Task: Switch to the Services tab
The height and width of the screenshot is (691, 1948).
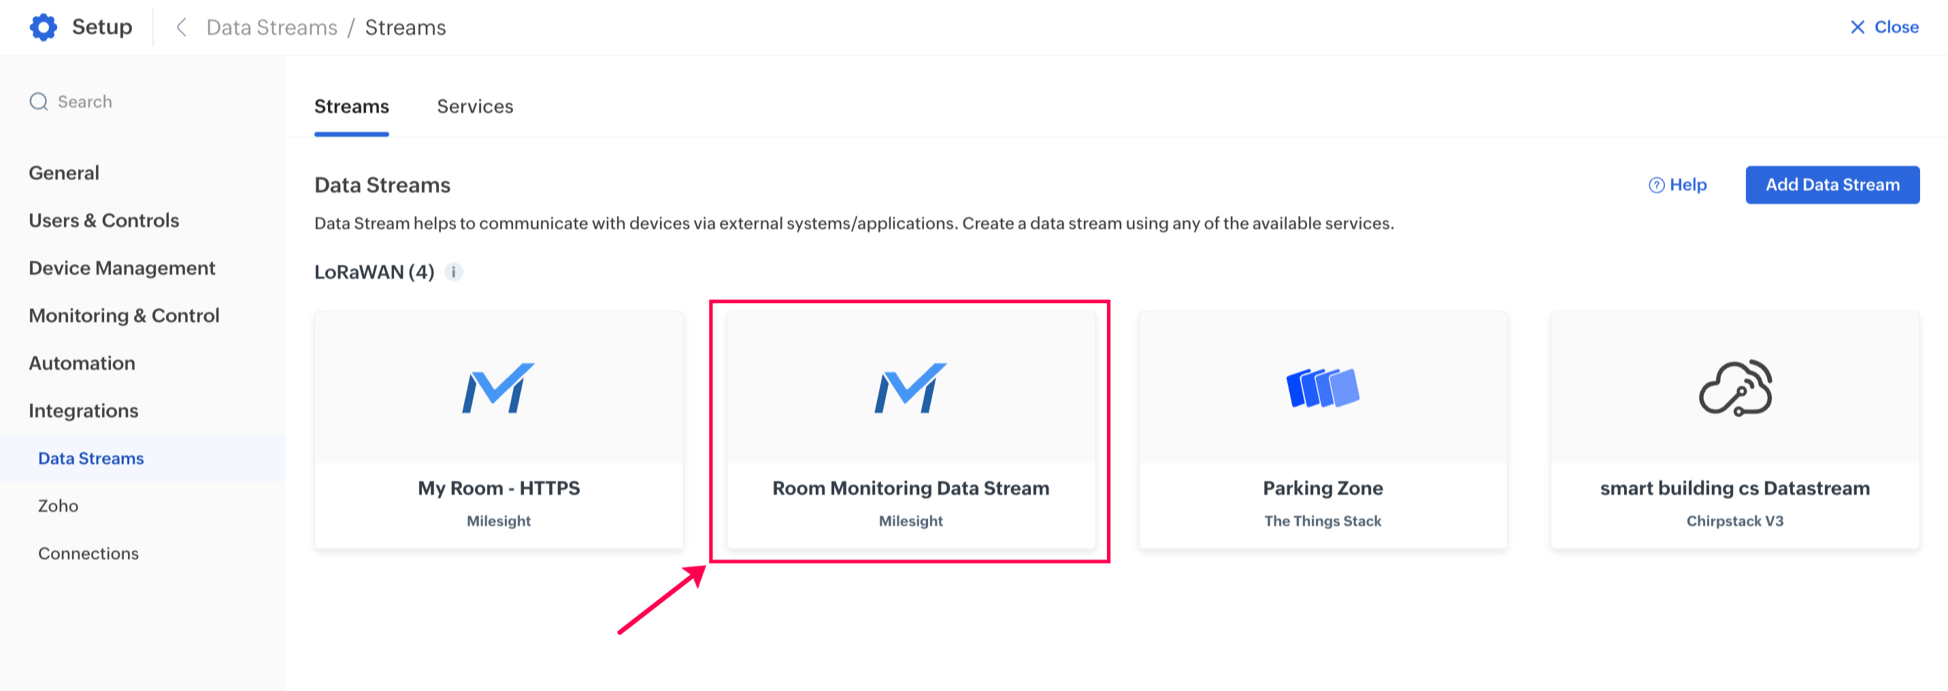Action: (475, 107)
